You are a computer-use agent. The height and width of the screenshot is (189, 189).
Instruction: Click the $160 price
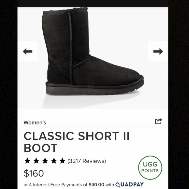[34, 173]
